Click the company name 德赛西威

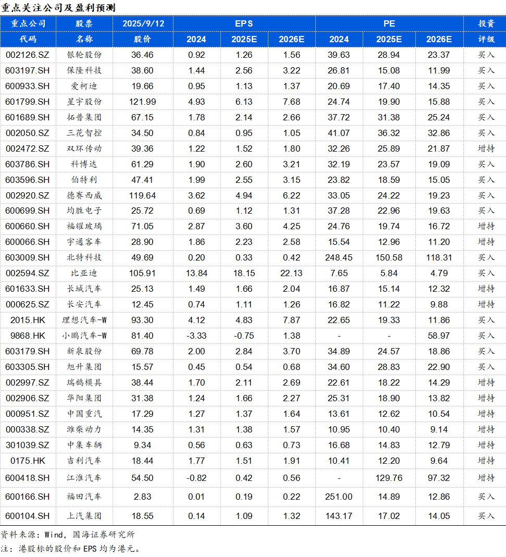(84, 196)
